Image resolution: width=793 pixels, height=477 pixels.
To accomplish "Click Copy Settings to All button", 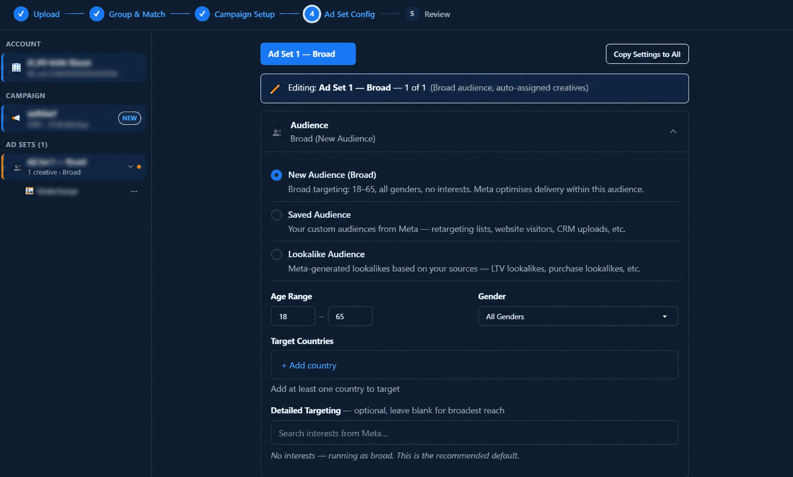I will click(x=647, y=54).
